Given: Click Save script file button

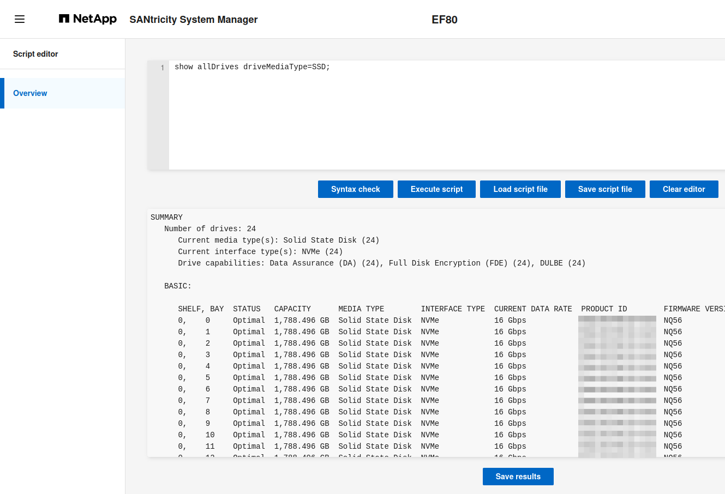Looking at the screenshot, I should coord(605,189).
